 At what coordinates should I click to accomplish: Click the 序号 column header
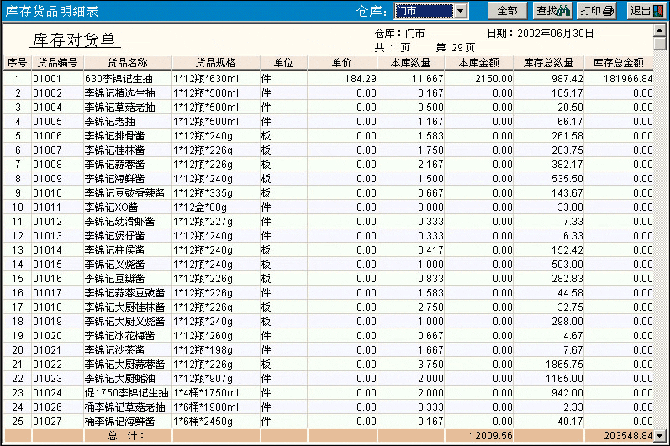pos(17,63)
